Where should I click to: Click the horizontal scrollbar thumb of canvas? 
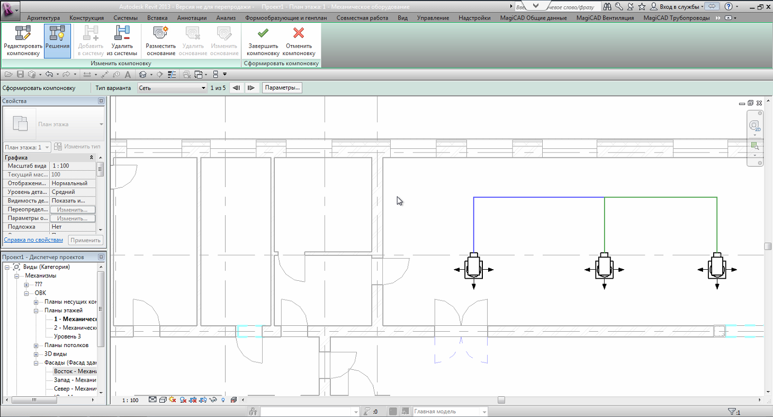pyautogui.click(x=501, y=400)
